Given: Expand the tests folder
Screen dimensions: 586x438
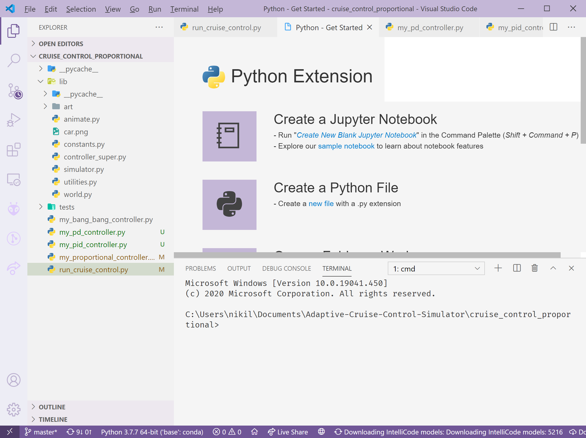Looking at the screenshot, I should (x=101, y=207).
